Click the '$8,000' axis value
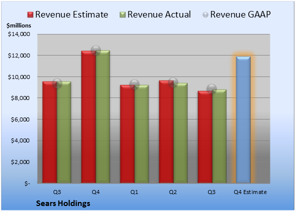The height and width of the screenshot is (211, 295). point(20,98)
